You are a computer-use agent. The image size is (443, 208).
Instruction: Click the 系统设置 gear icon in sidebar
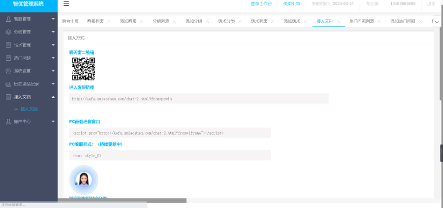click(8, 71)
